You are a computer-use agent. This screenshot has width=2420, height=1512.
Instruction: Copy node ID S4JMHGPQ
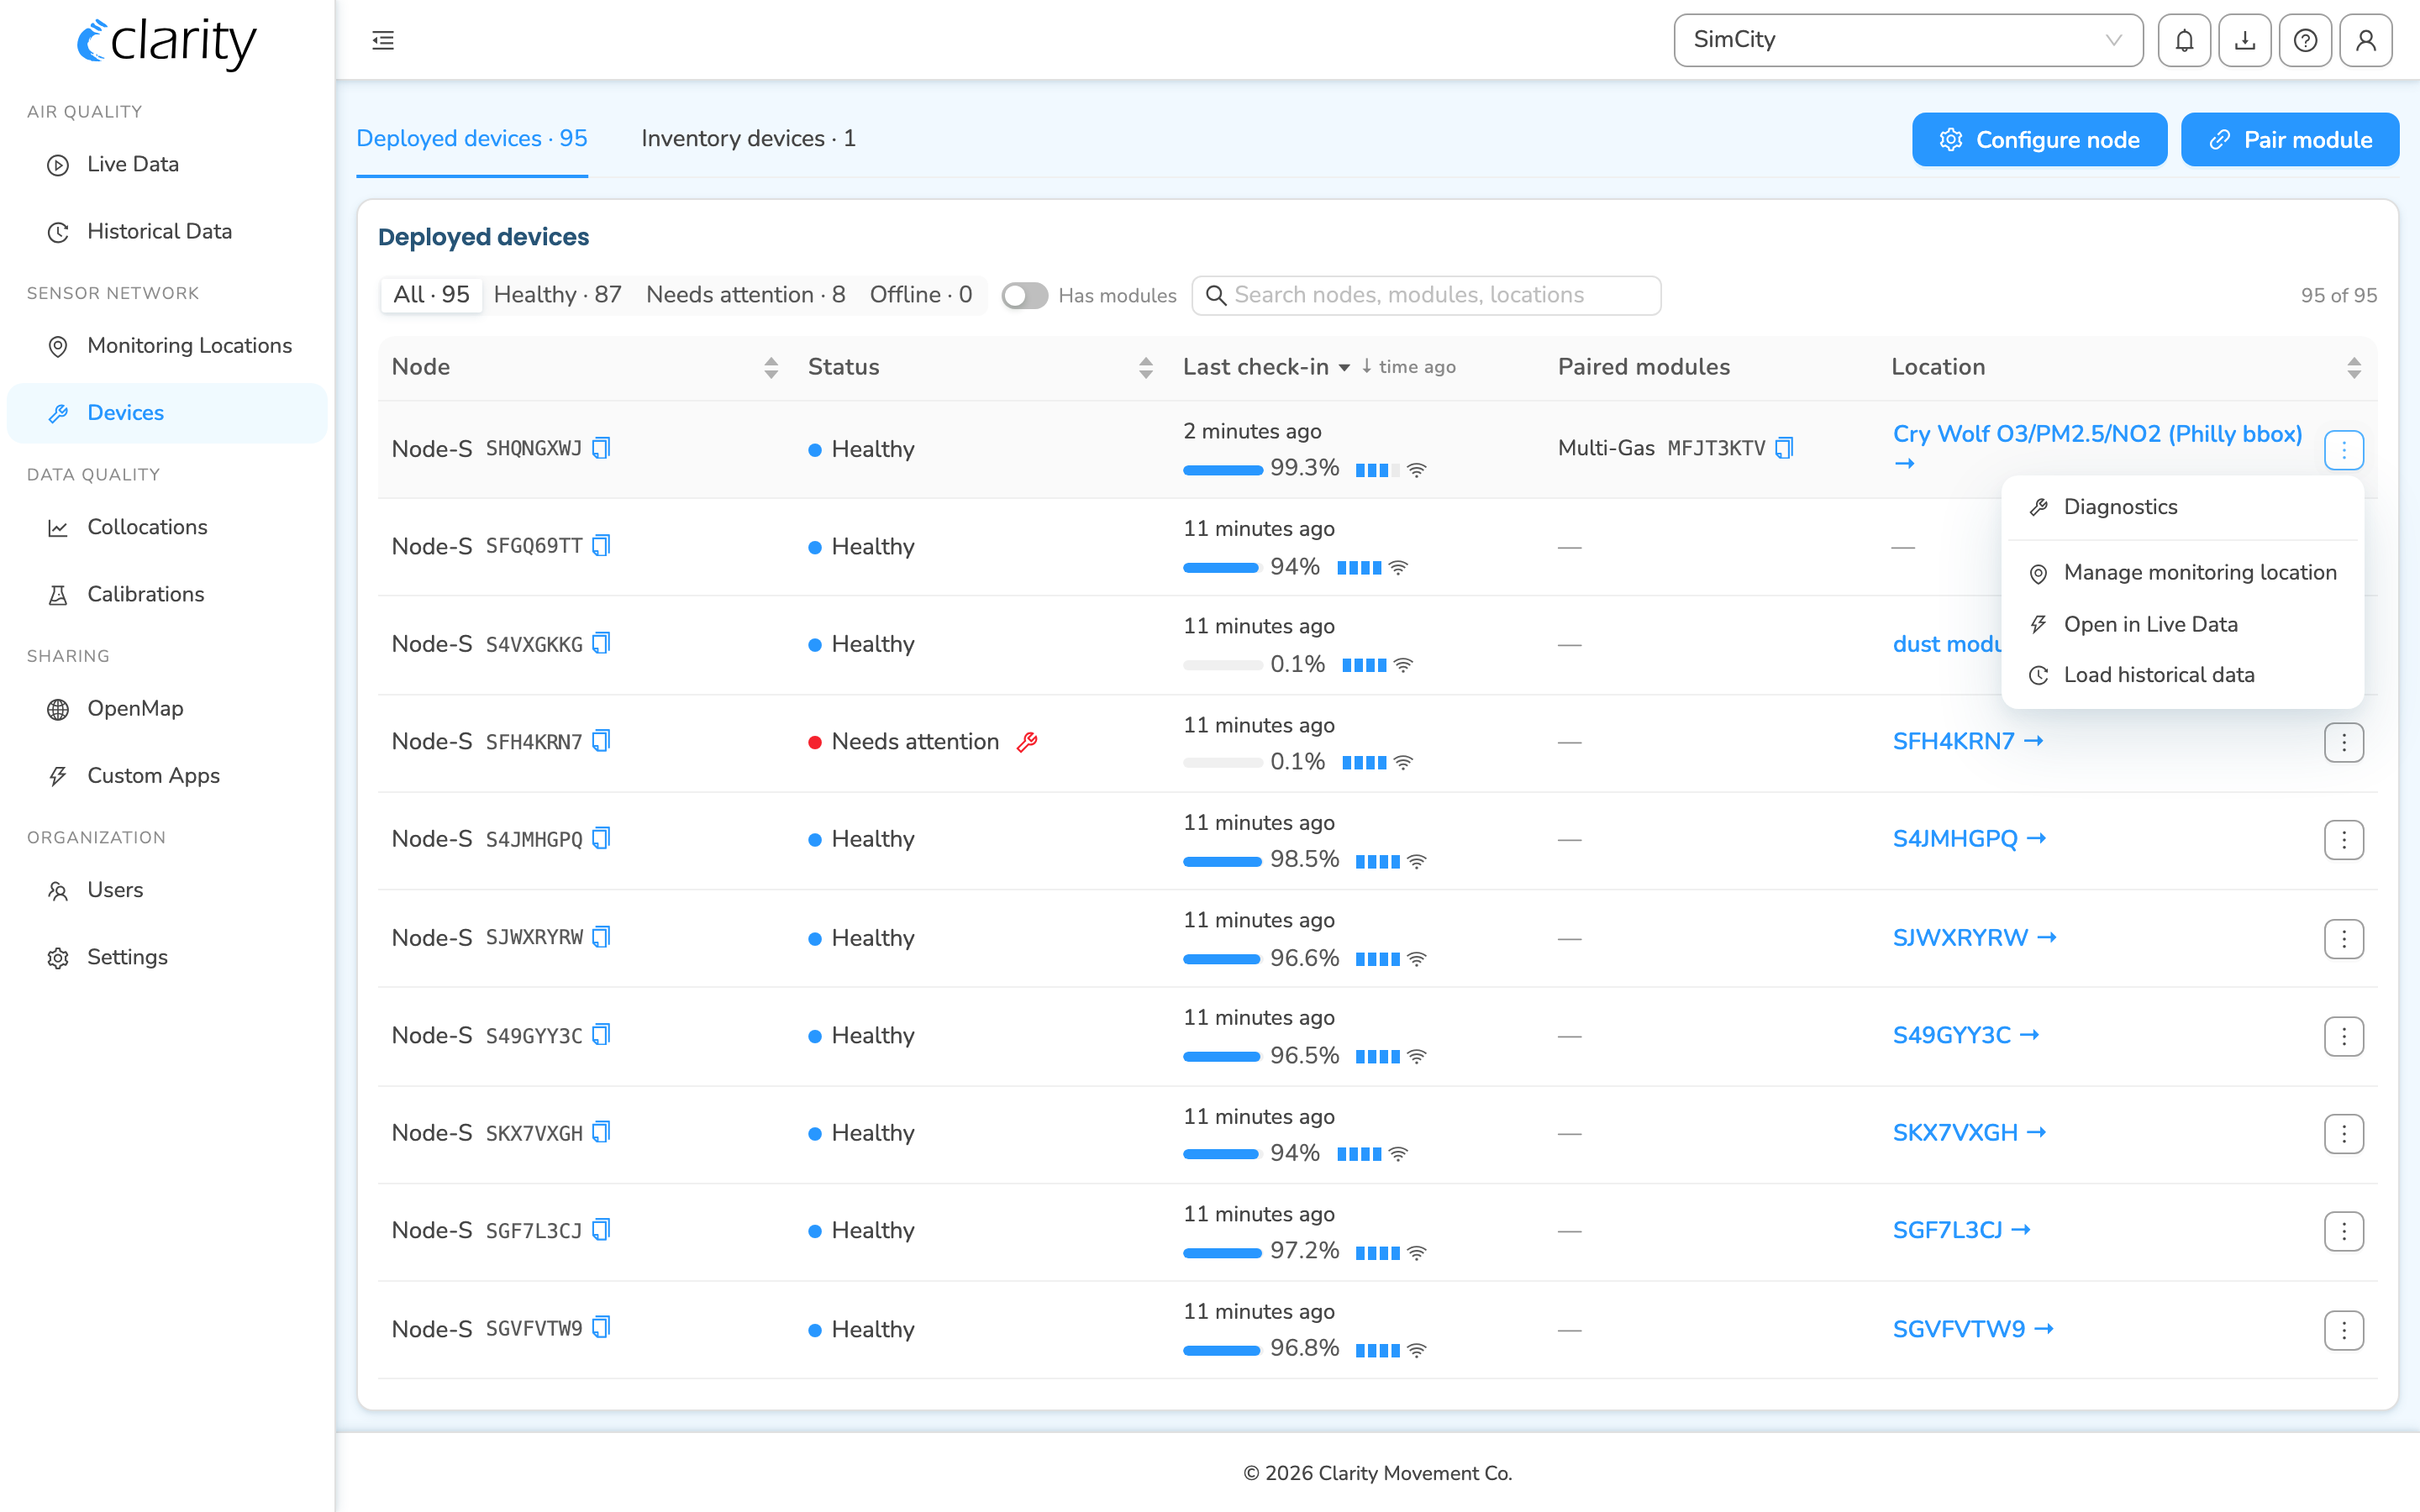point(601,838)
